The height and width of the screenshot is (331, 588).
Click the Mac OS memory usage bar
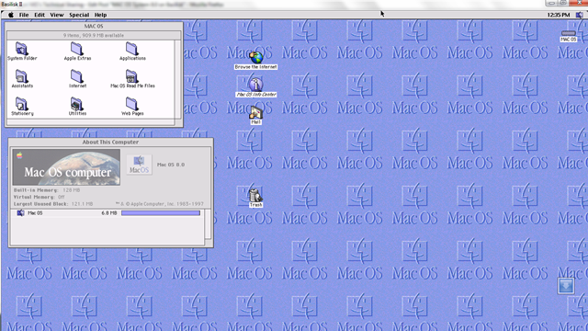click(161, 212)
